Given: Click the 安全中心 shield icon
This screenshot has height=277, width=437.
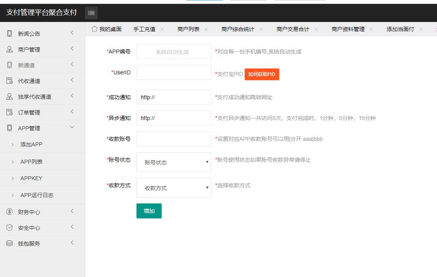Looking at the screenshot, I should [9, 227].
